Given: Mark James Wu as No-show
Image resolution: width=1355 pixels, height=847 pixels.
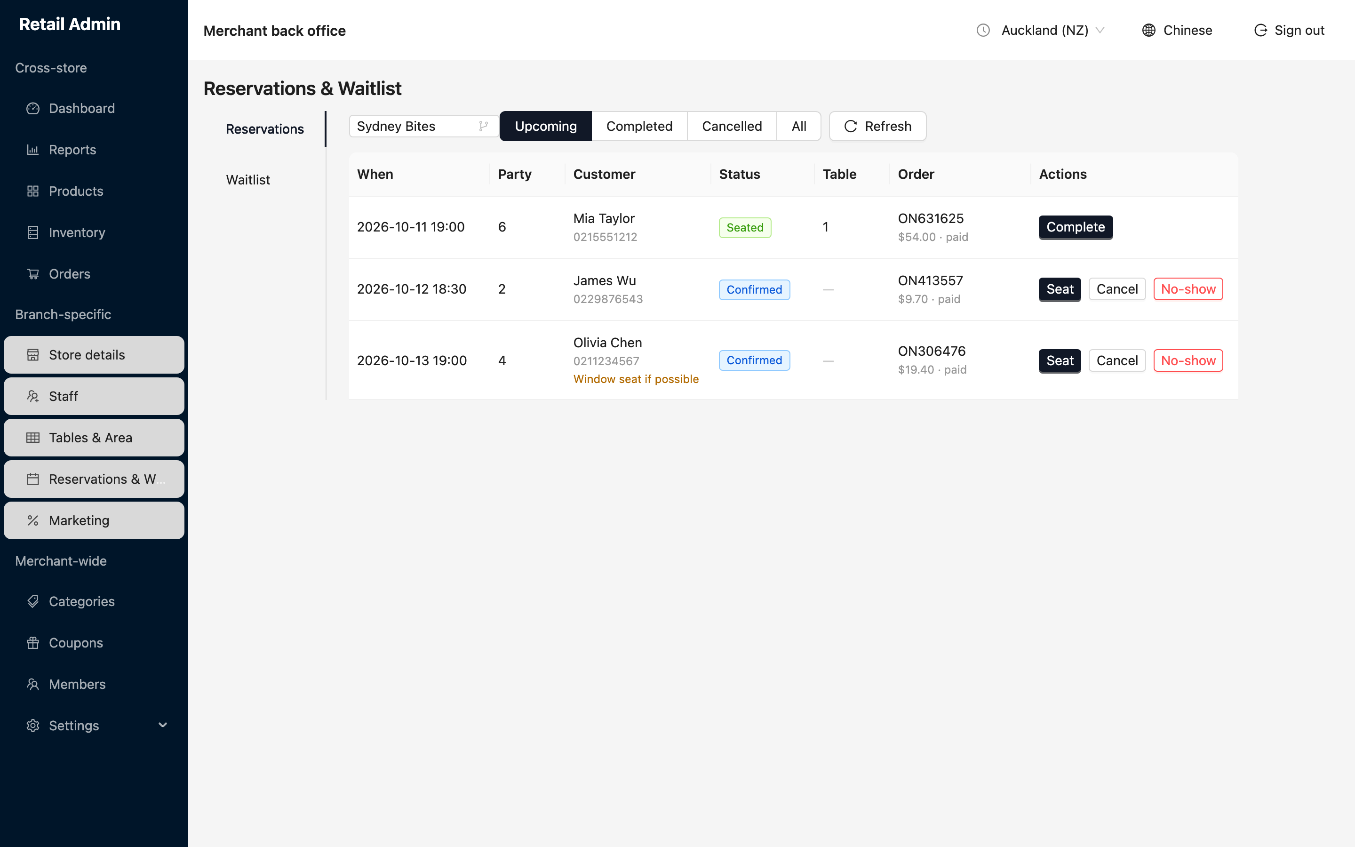Looking at the screenshot, I should [x=1188, y=289].
